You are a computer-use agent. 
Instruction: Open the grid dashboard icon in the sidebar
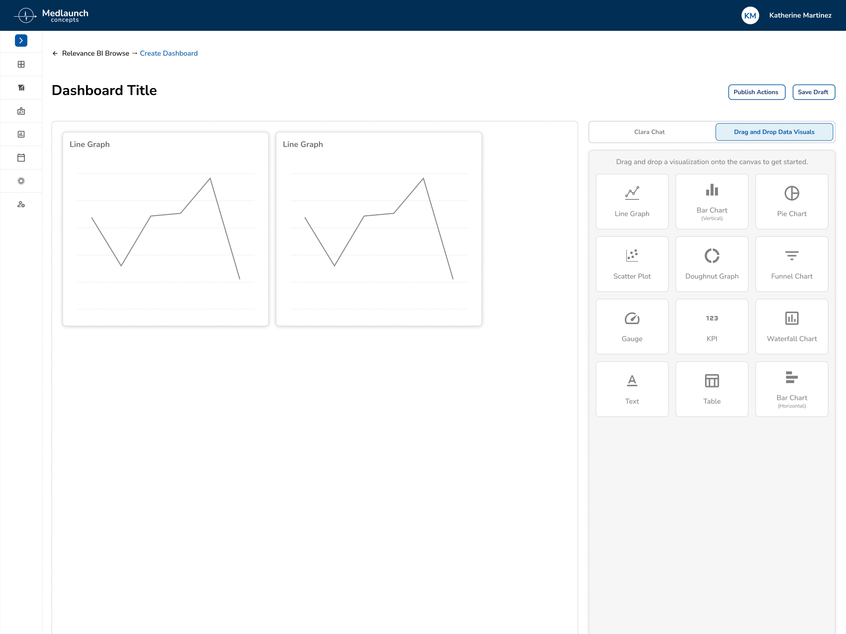(21, 64)
